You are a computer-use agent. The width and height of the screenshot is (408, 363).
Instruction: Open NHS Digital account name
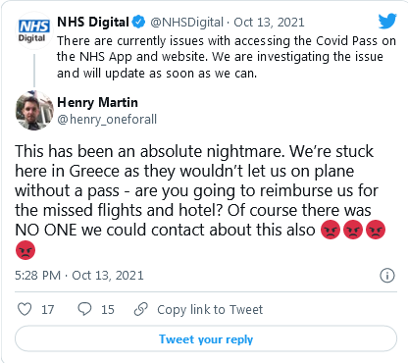click(x=93, y=22)
